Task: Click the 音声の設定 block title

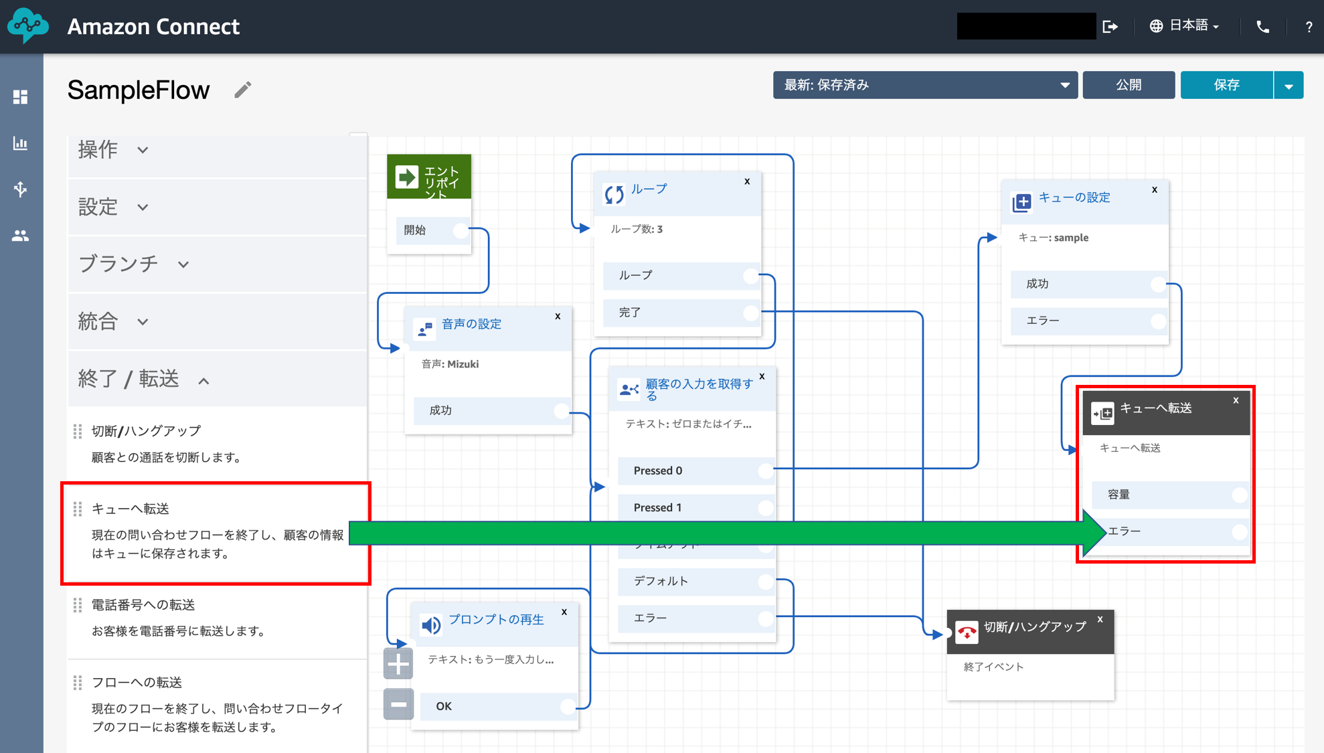Action: (471, 324)
